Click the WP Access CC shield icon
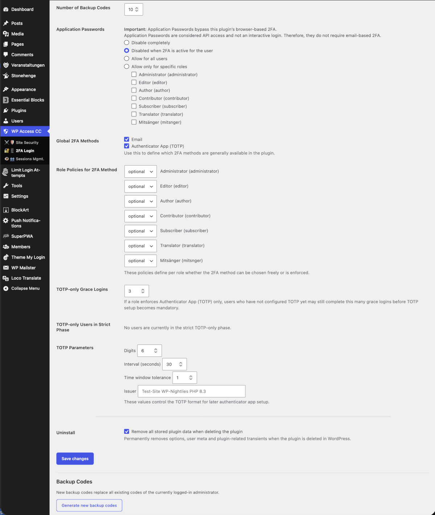 [x=6, y=131]
